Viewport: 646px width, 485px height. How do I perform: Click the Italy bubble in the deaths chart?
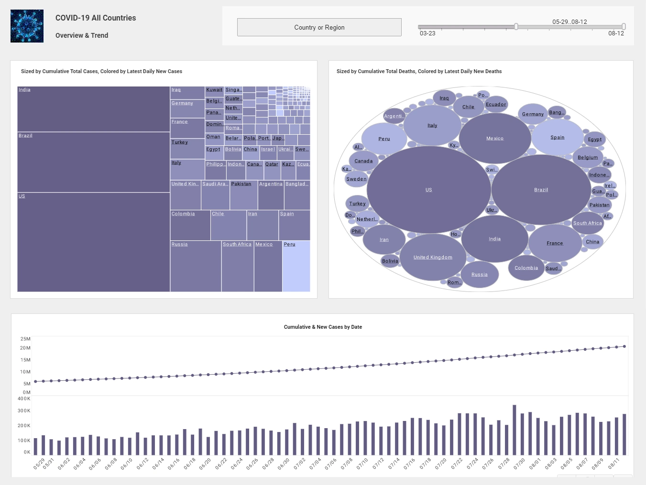(432, 125)
